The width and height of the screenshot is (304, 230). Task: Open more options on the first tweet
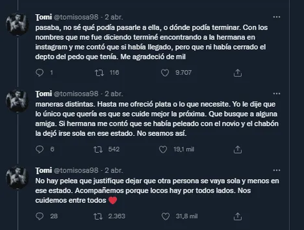276,17
